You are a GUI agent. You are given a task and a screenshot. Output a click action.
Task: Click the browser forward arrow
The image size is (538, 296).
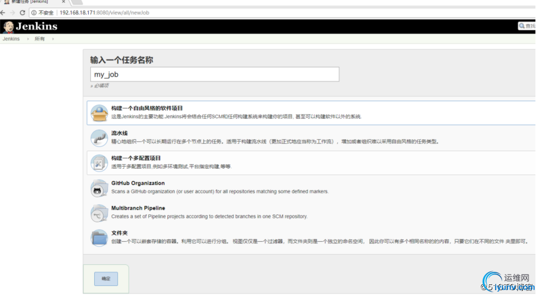[x=13, y=13]
